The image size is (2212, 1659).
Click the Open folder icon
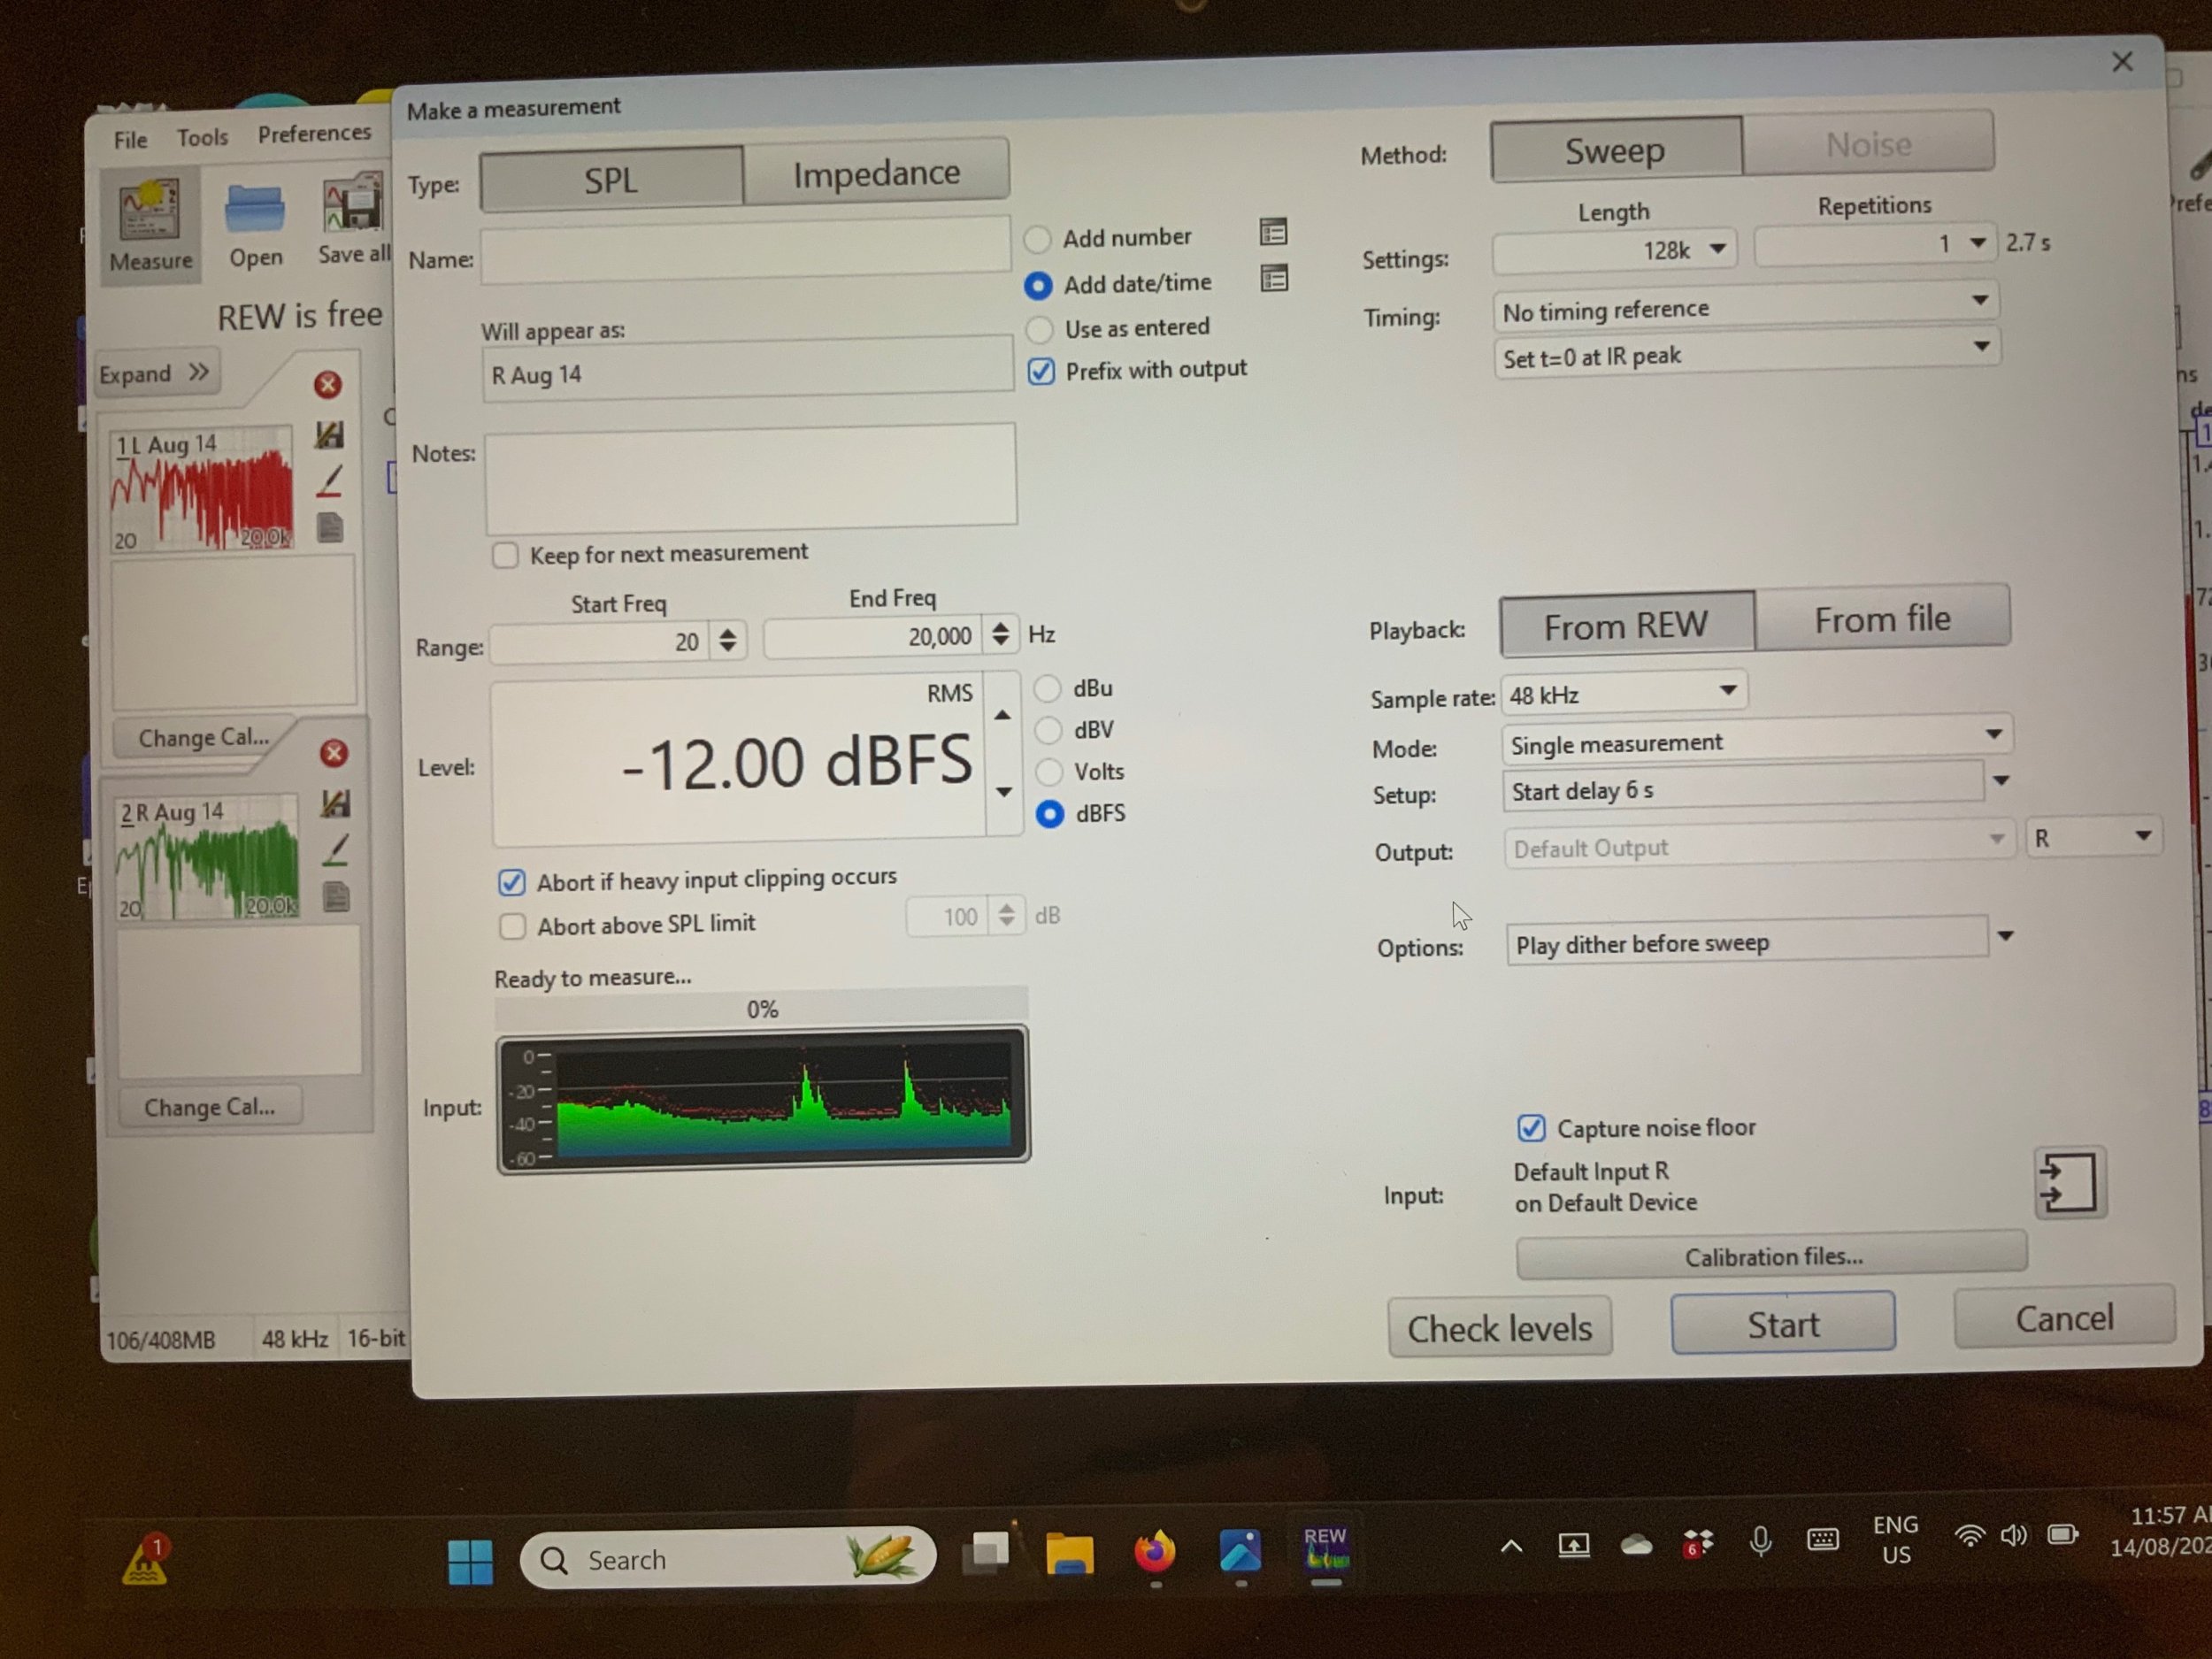pos(255,225)
